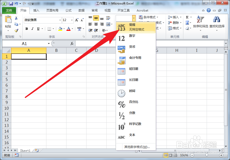Click the decrease indent icon
The image size is (230, 160).
pos(90,30)
